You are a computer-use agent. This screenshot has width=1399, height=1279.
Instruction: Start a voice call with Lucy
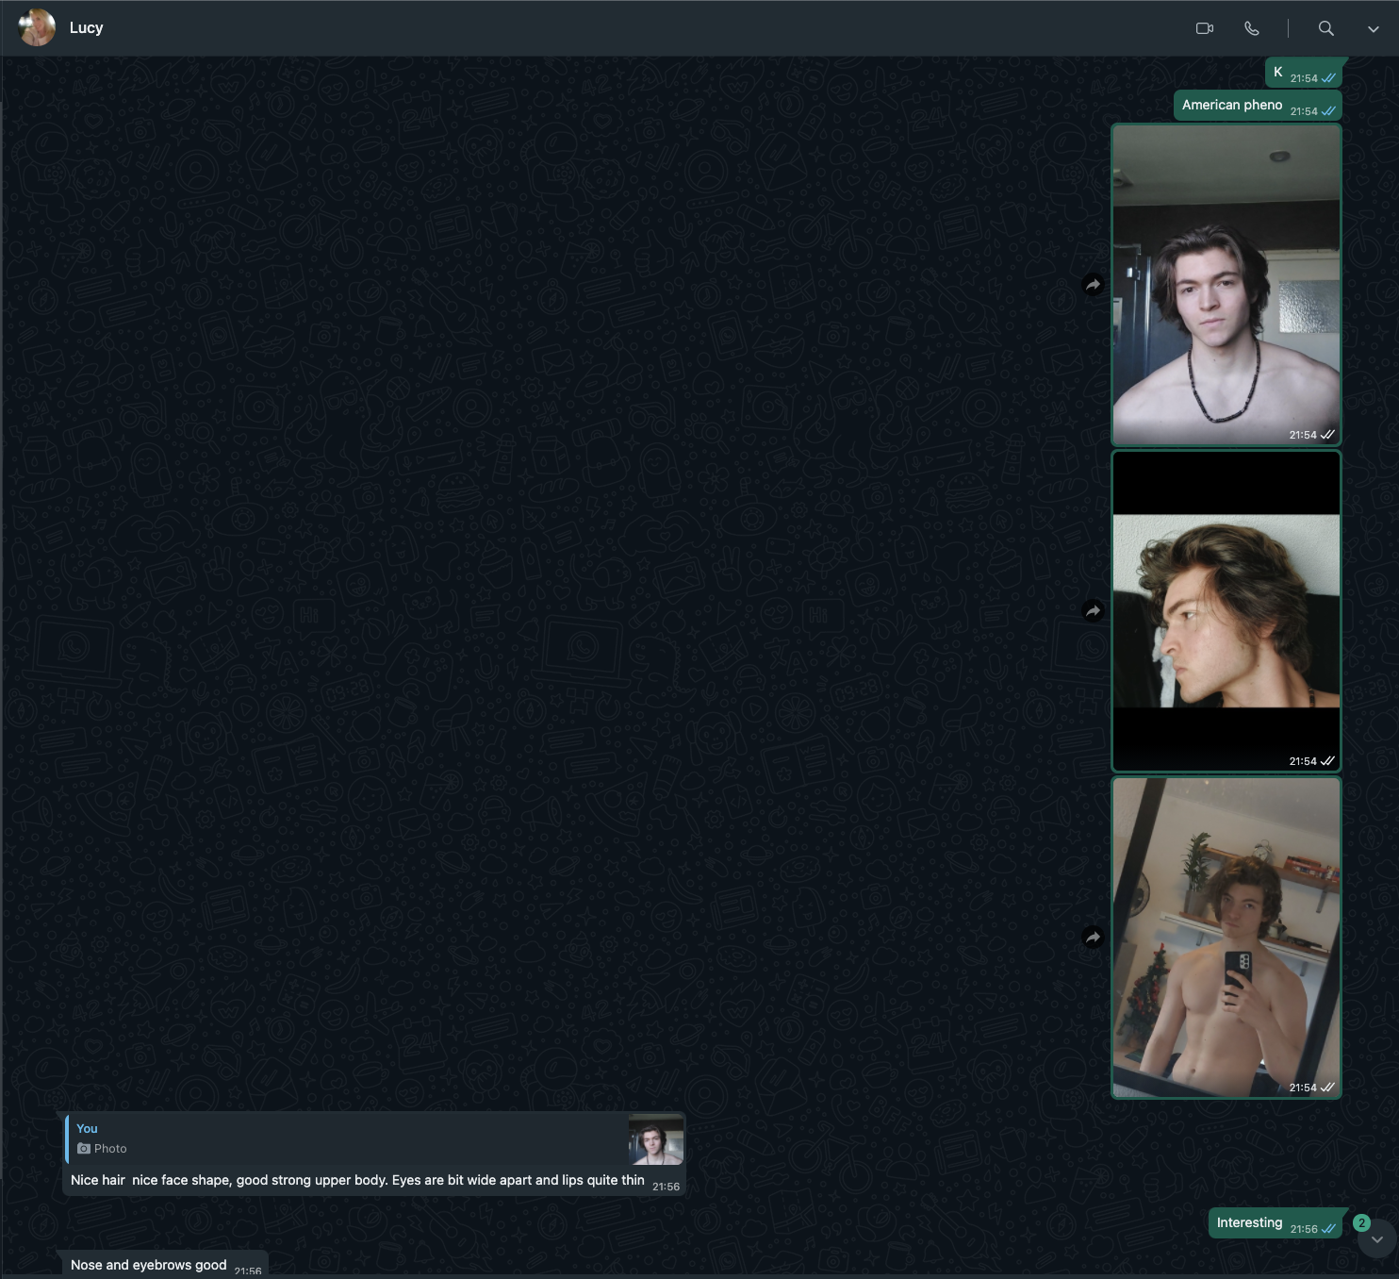(x=1251, y=28)
